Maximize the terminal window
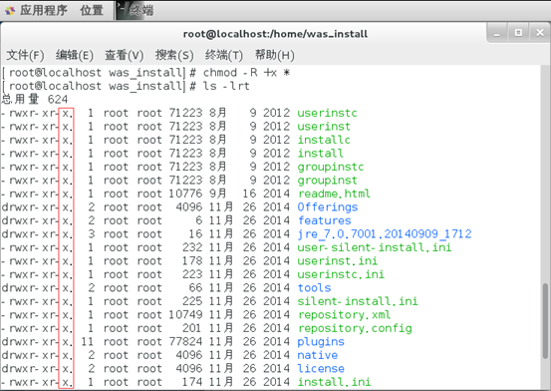 518,33
